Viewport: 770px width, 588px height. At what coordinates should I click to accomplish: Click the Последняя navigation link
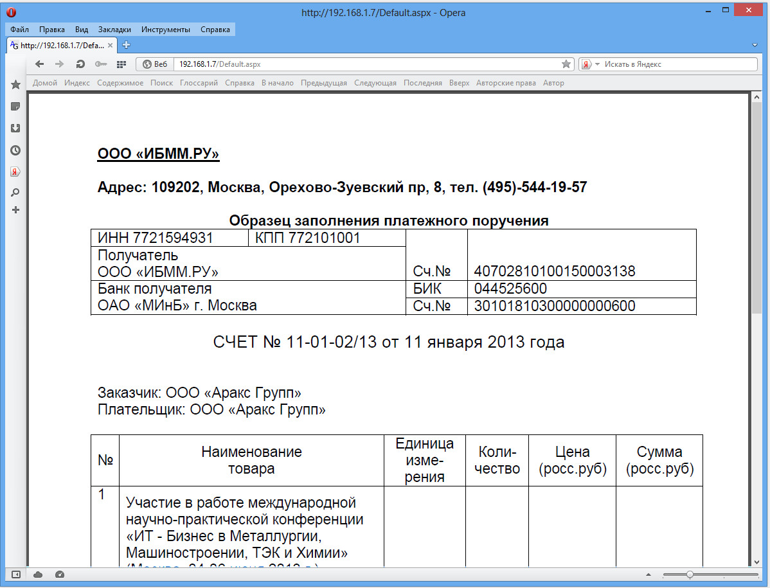click(x=423, y=83)
